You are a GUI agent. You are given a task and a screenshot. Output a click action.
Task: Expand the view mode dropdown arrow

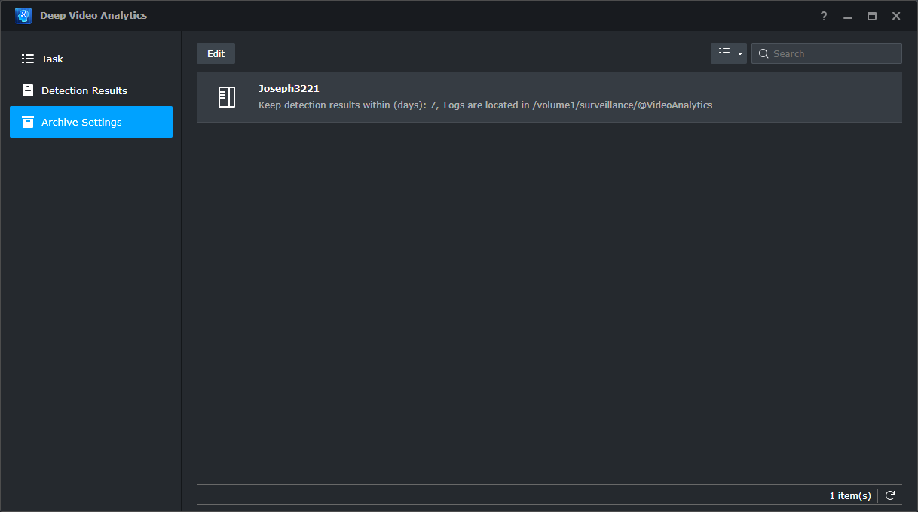pos(740,54)
